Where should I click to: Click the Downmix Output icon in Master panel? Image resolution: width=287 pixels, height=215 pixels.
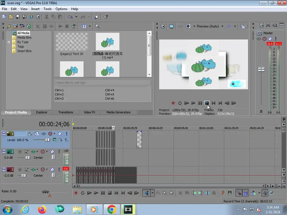(x=268, y=25)
